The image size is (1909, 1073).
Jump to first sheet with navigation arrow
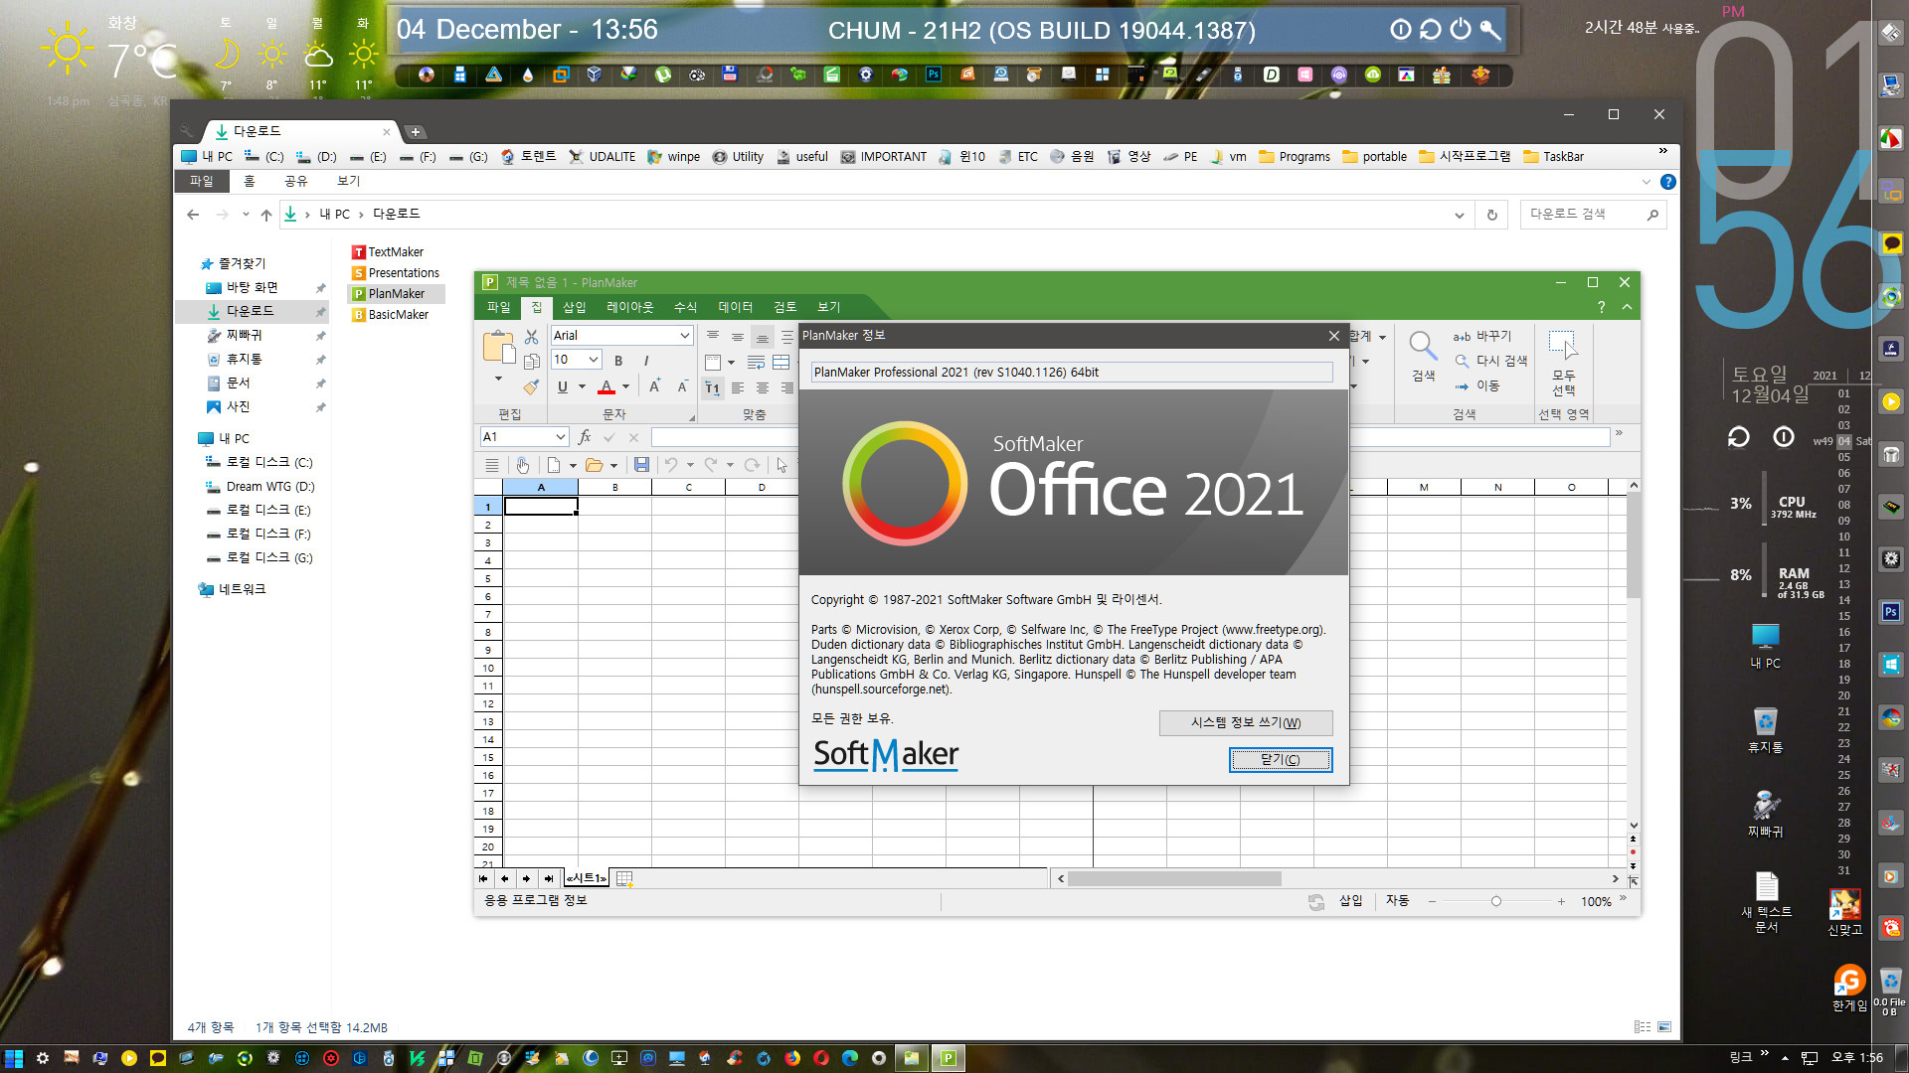point(484,878)
